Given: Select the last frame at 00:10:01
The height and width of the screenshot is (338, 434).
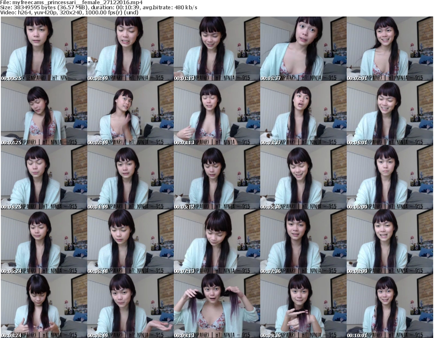Looking at the screenshot, I should (x=390, y=306).
